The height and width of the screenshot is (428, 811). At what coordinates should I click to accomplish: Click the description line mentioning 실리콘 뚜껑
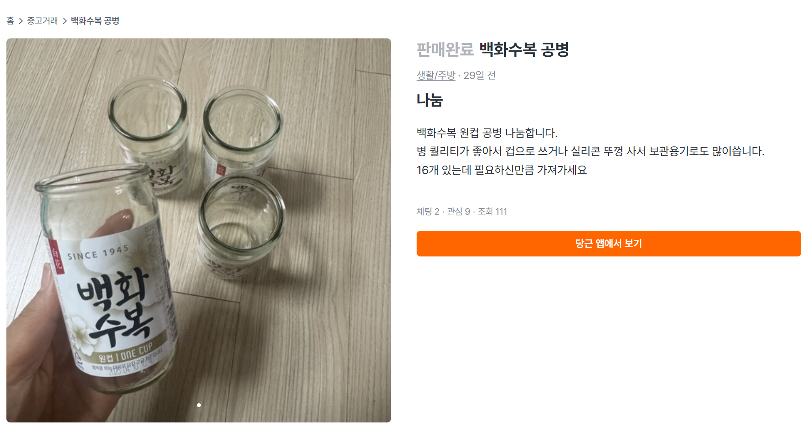pos(590,151)
